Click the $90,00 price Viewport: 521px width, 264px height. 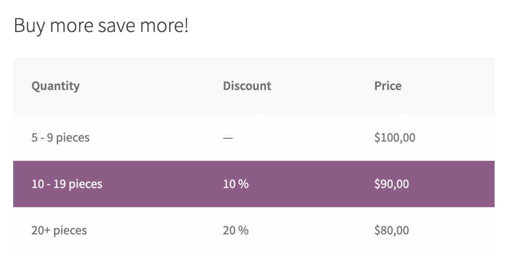pos(391,184)
